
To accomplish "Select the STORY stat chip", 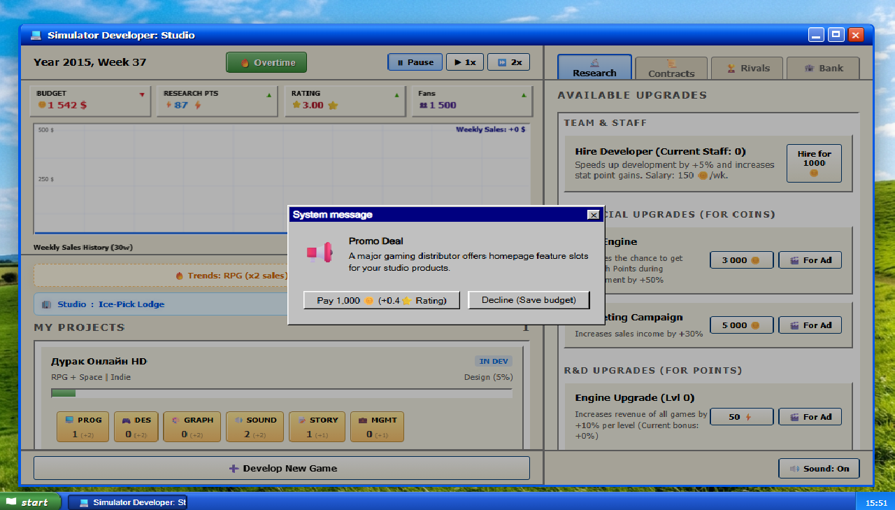I will (317, 427).
